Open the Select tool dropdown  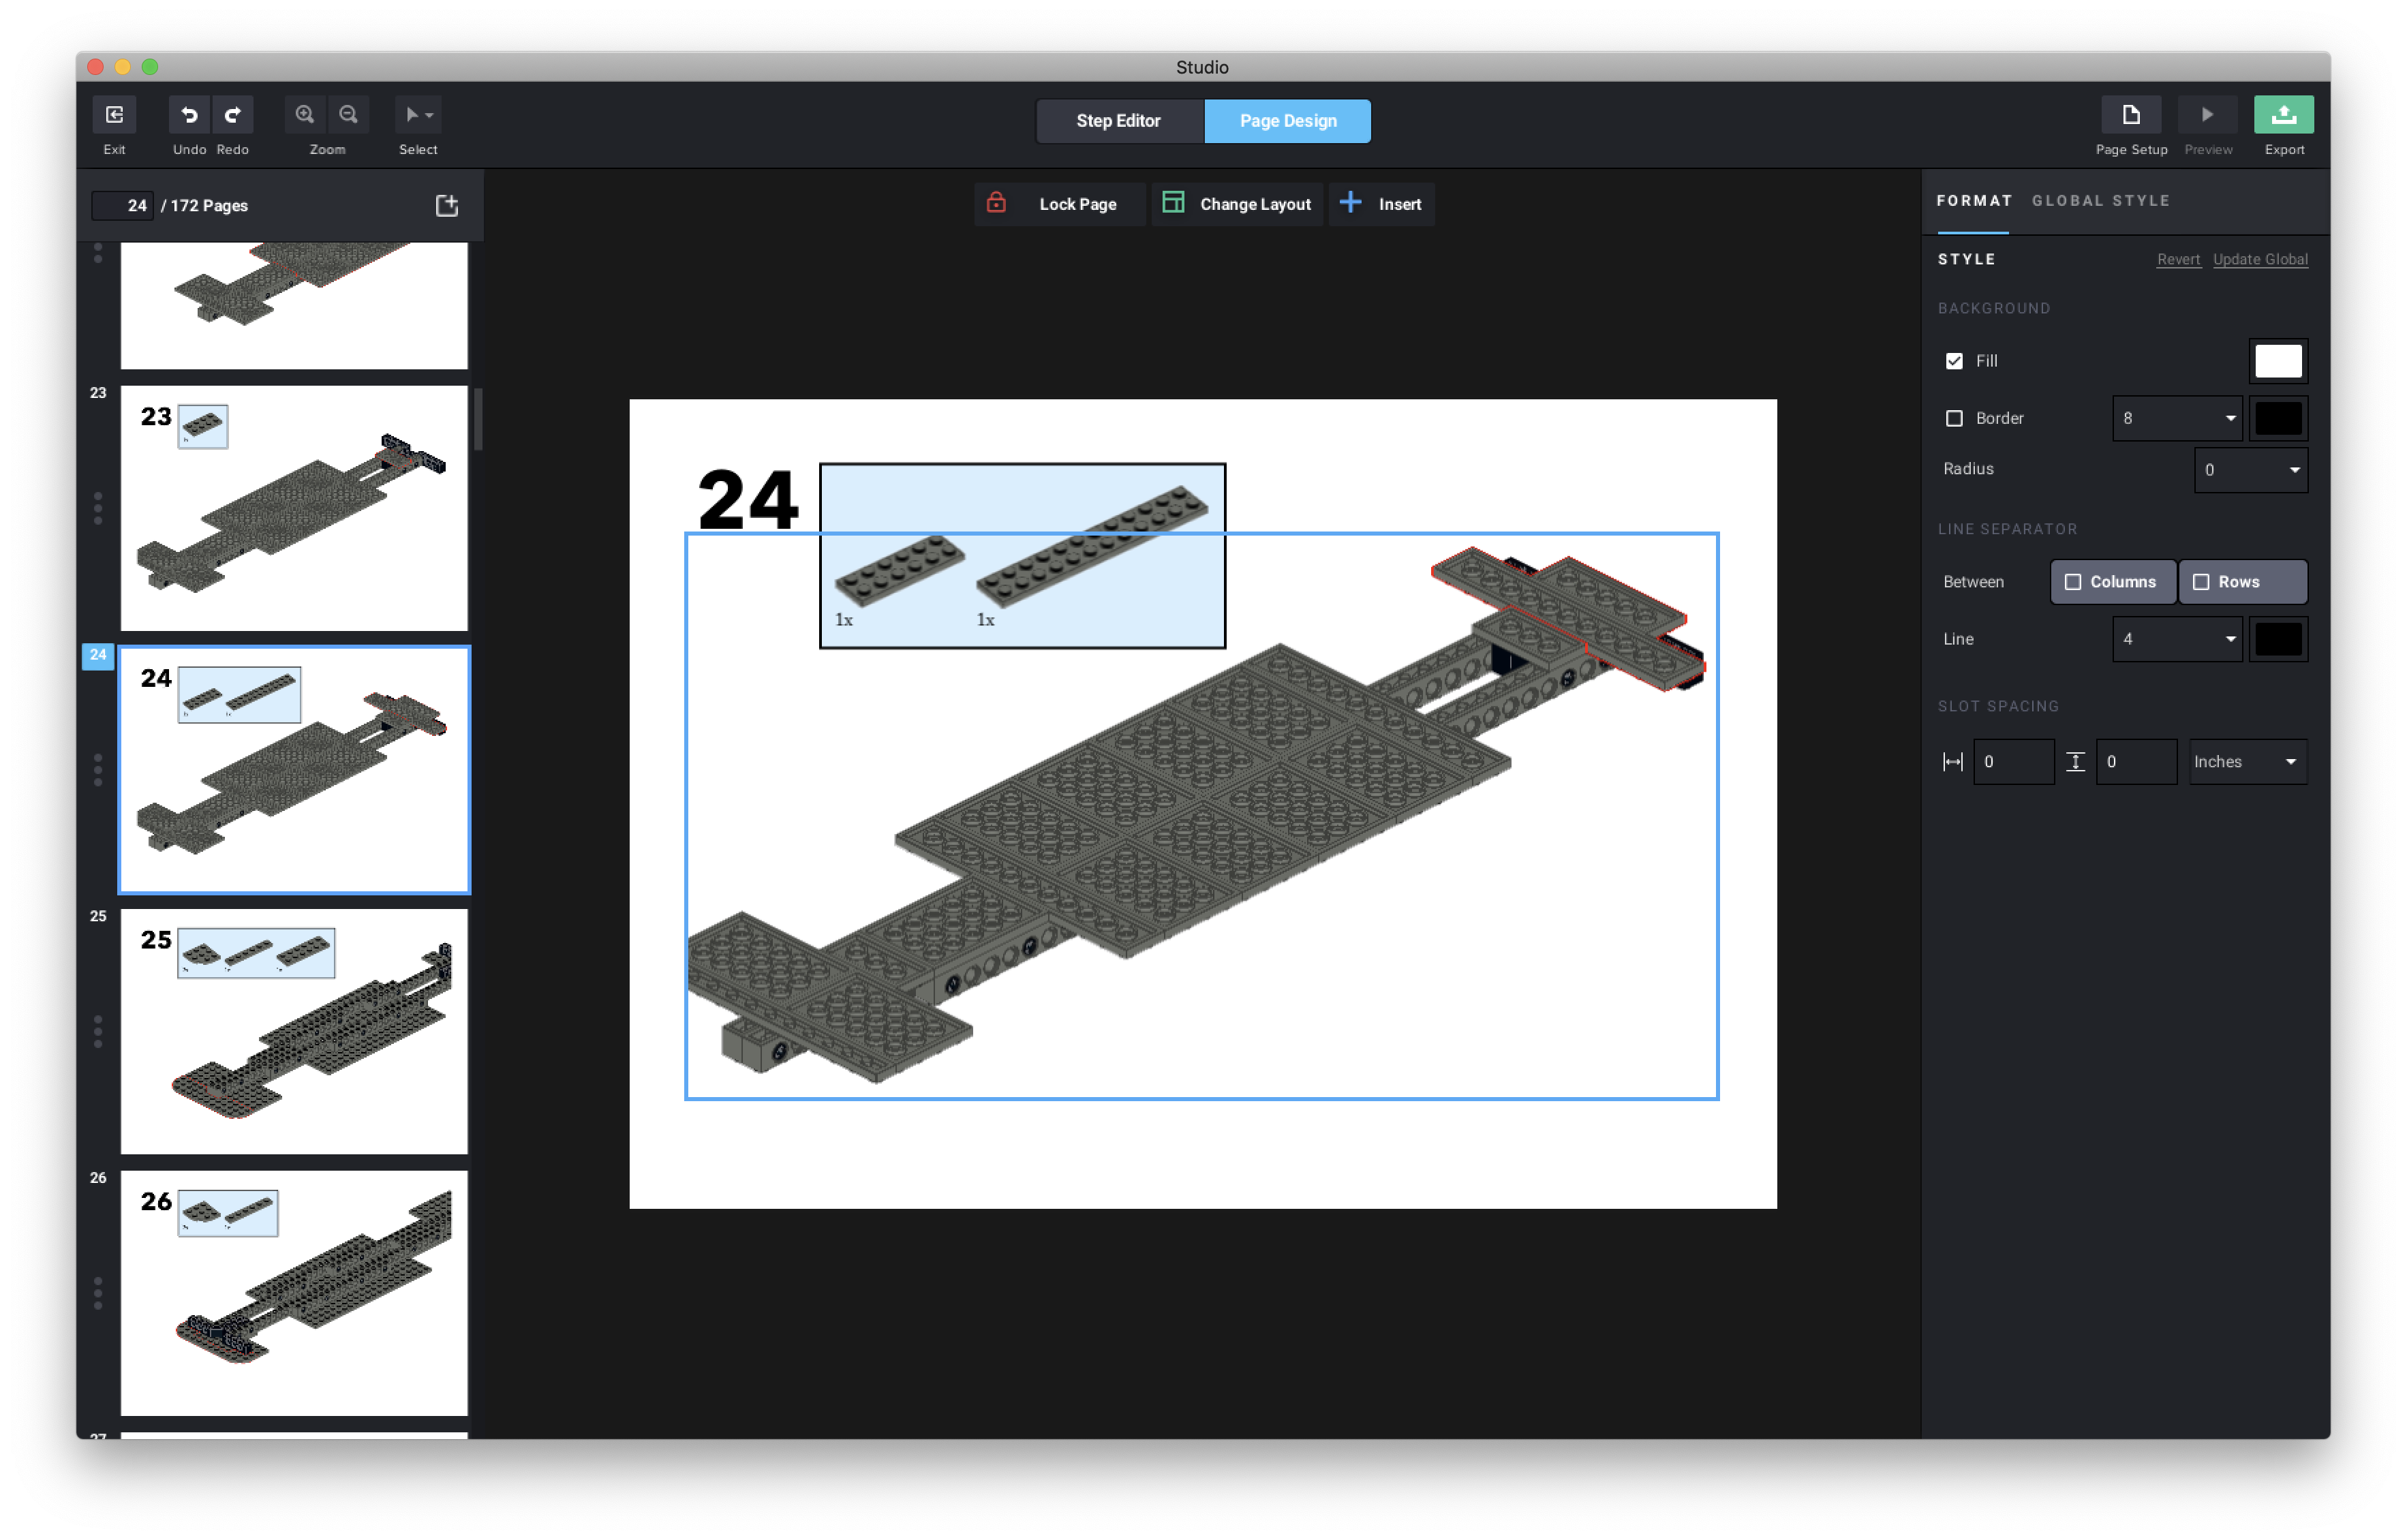(418, 115)
